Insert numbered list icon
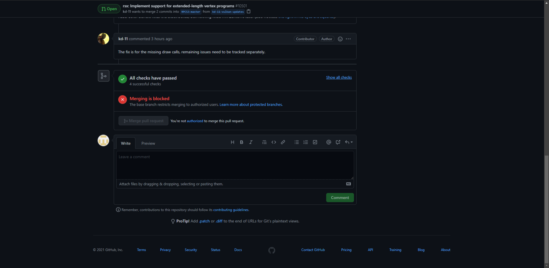This screenshot has width=549, height=268. point(306,142)
